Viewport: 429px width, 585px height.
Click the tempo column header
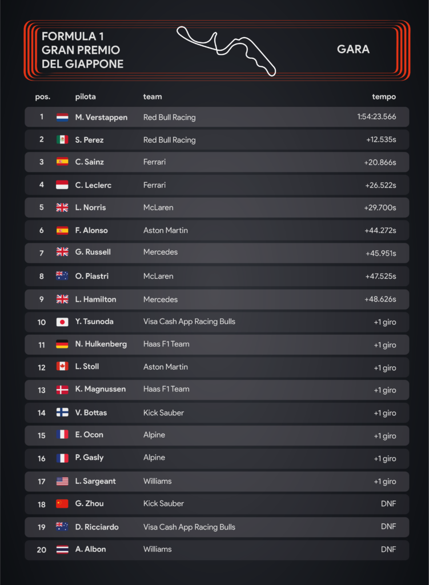click(x=384, y=97)
